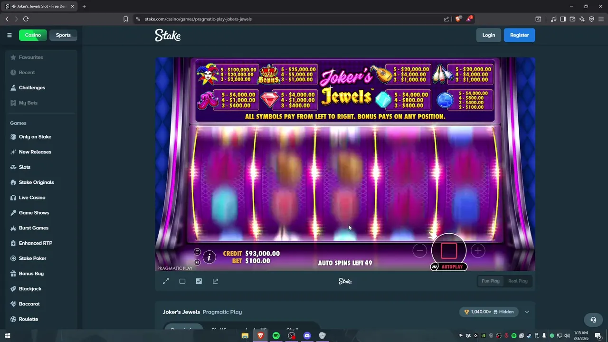The width and height of the screenshot is (608, 342).
Task: Click the Register button
Action: pyautogui.click(x=519, y=35)
